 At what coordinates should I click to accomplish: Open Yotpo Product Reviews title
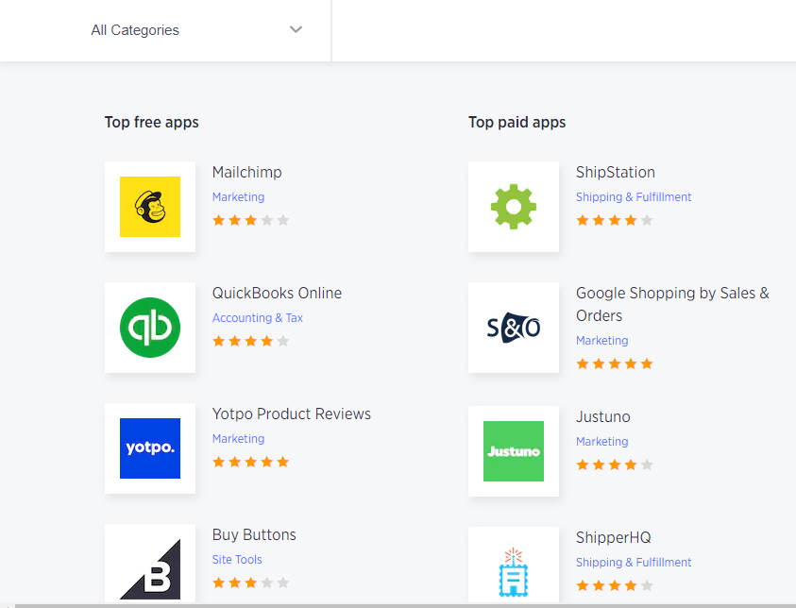point(292,414)
